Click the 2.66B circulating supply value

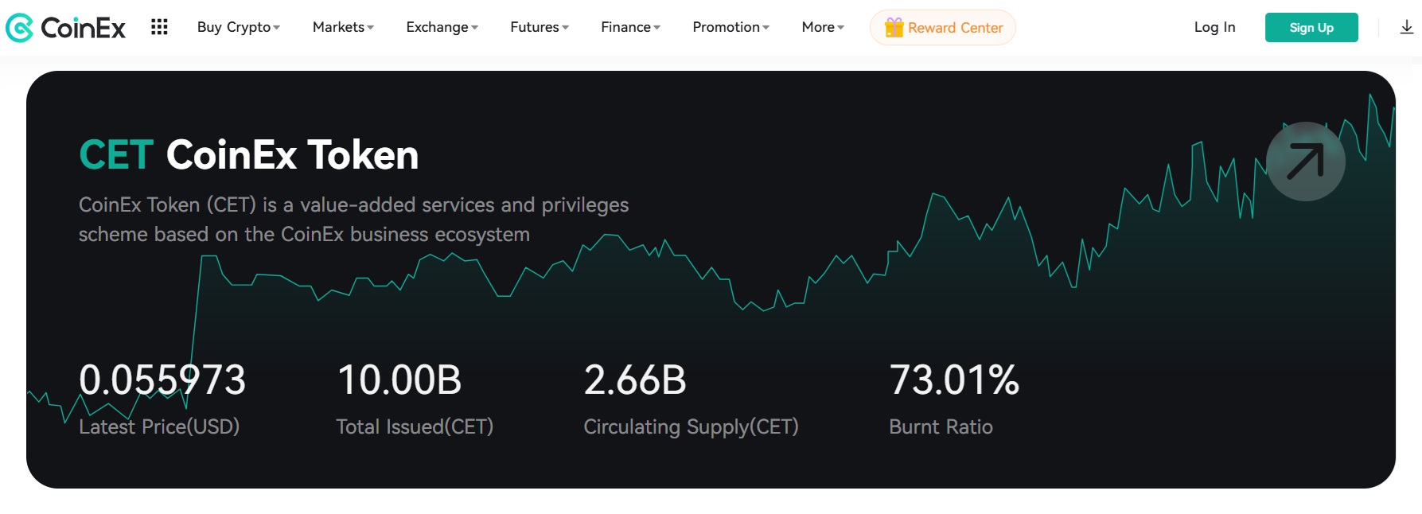(x=635, y=380)
